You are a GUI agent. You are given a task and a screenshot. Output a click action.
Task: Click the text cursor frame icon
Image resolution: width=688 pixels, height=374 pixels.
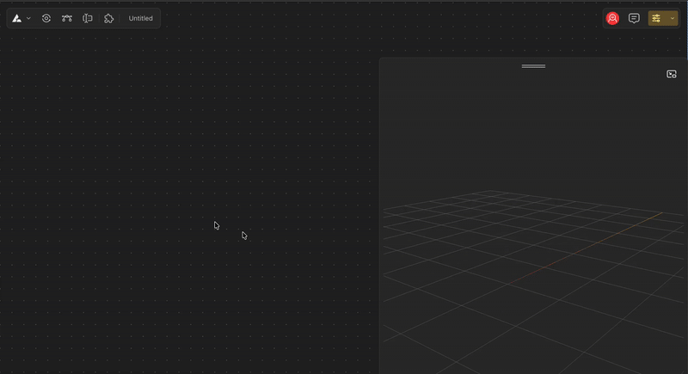(x=88, y=18)
